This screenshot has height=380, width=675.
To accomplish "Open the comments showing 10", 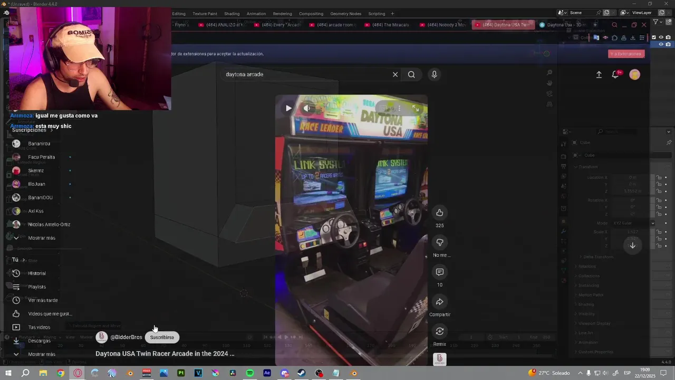I will click(x=439, y=272).
